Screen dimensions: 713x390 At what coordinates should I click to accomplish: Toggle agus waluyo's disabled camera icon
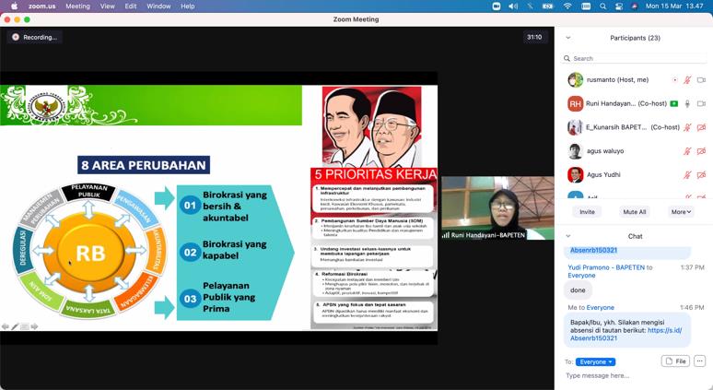pos(701,151)
